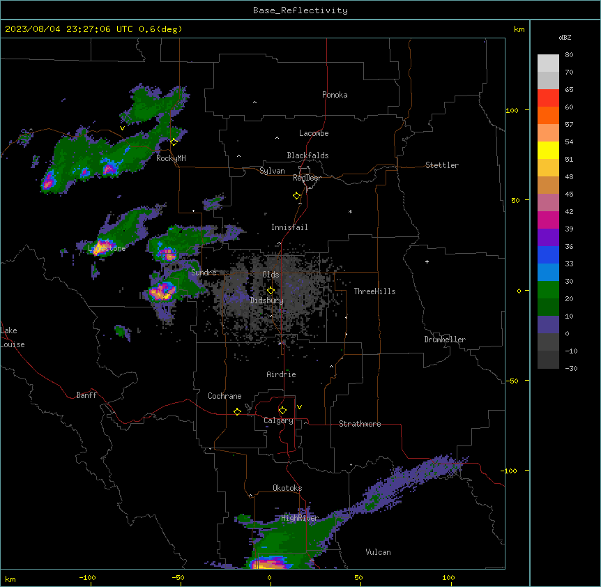601x587 pixels.
Task: Click the gray clutter echo around Olds
Action: (x=274, y=295)
